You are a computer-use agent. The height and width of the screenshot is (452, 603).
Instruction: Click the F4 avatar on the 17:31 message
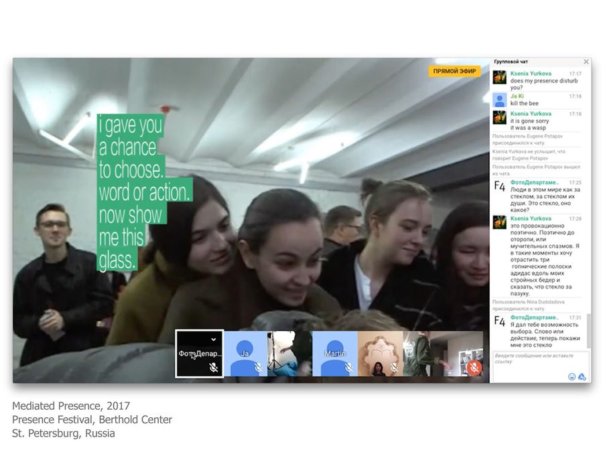pos(500,321)
